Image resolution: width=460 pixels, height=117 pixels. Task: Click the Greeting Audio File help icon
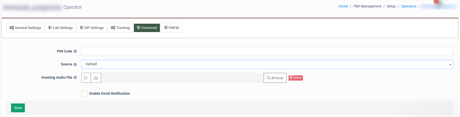tap(75, 78)
